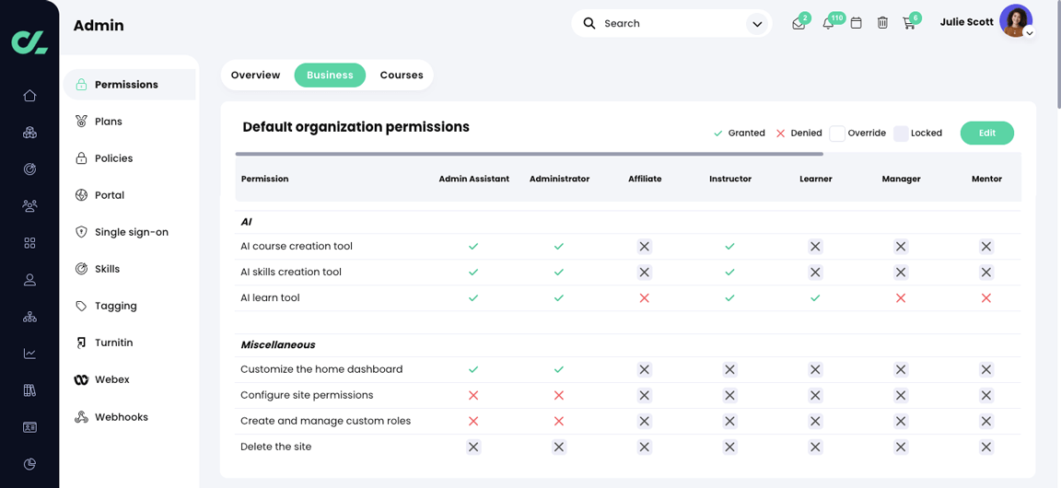1061x488 pixels.
Task: Click the Override legend swatch
Action: 837,134
